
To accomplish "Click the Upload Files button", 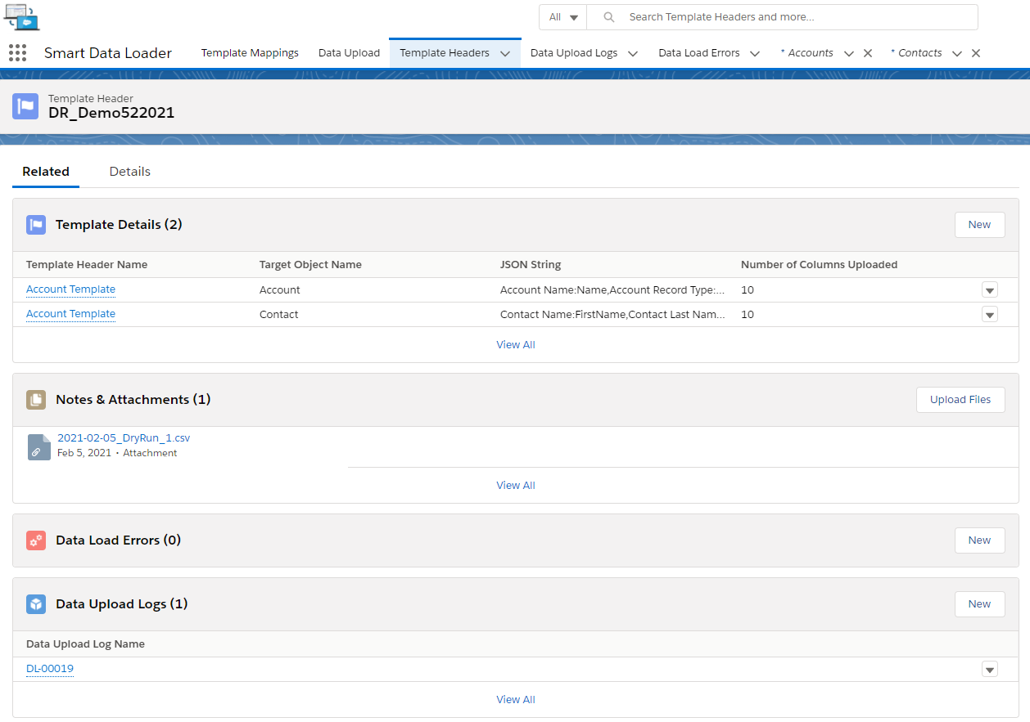I will 960,400.
